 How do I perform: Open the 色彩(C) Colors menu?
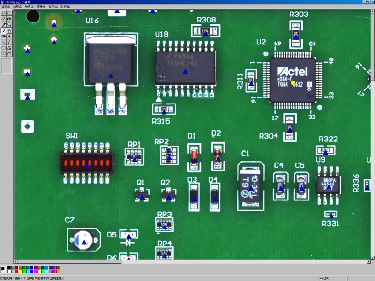coord(53,7)
